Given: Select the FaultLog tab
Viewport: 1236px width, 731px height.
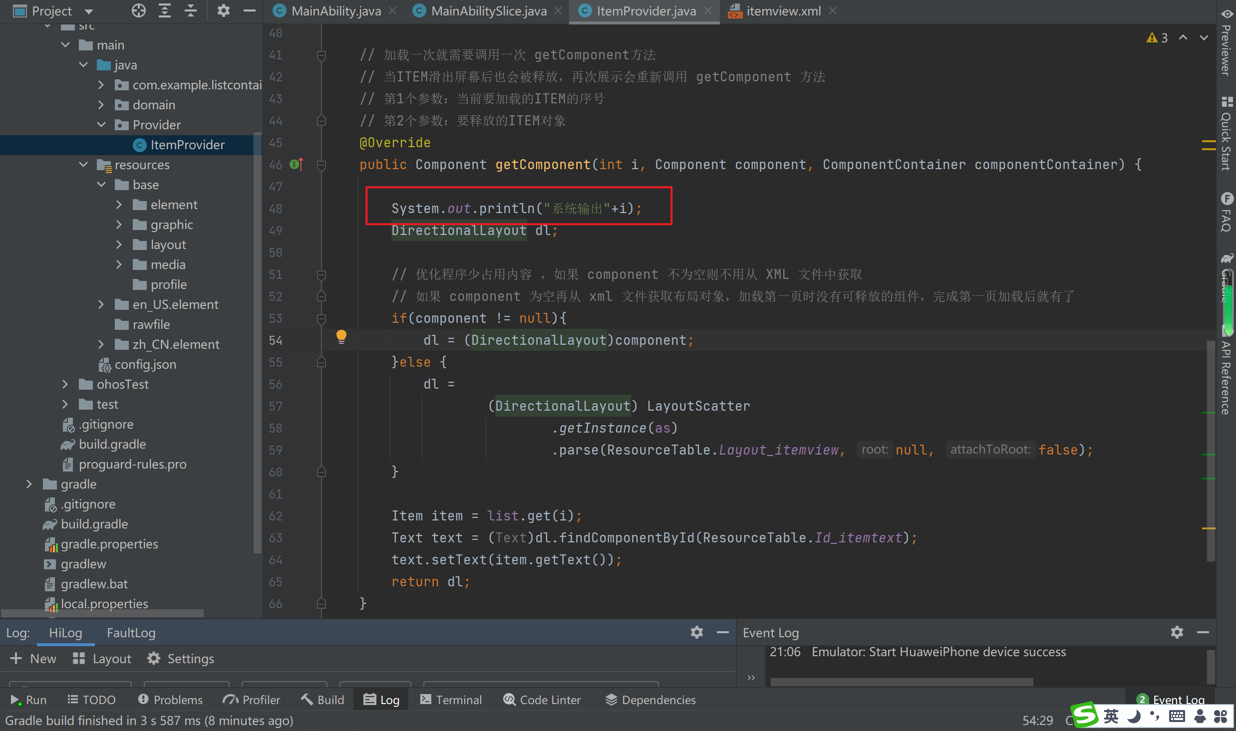Looking at the screenshot, I should (131, 633).
